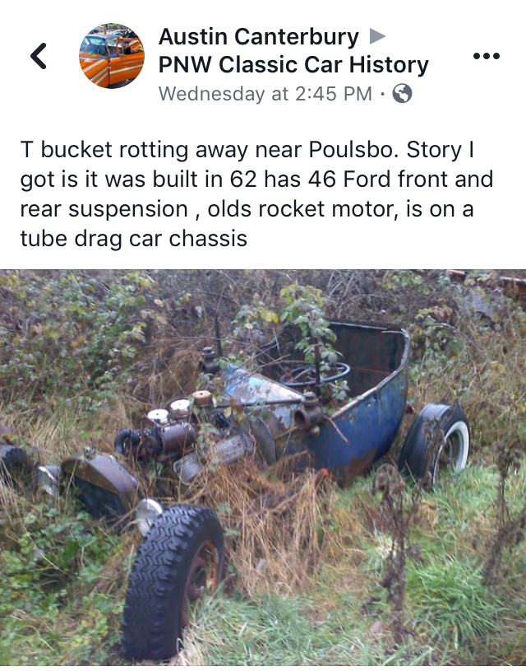The height and width of the screenshot is (671, 526).
Task: Open the Wednesday at 2:45 PM timestamp
Action: (x=265, y=94)
